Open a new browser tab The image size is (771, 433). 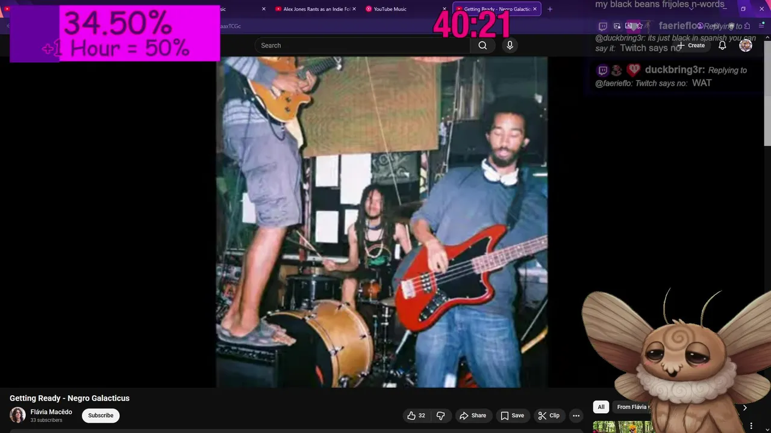[549, 9]
